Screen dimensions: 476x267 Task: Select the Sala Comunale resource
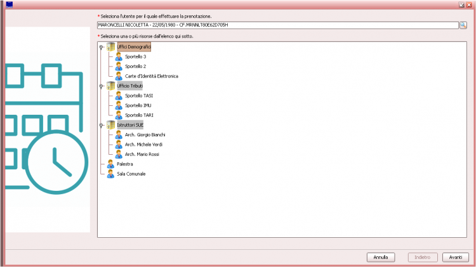point(131,174)
